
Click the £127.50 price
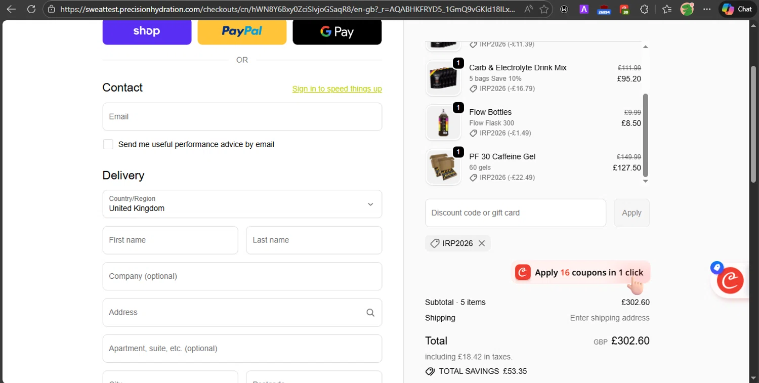627,168
